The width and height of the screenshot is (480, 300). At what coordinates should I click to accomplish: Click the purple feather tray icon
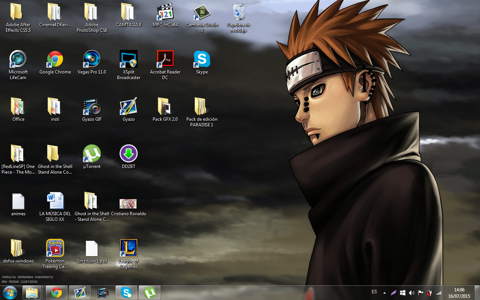394,292
